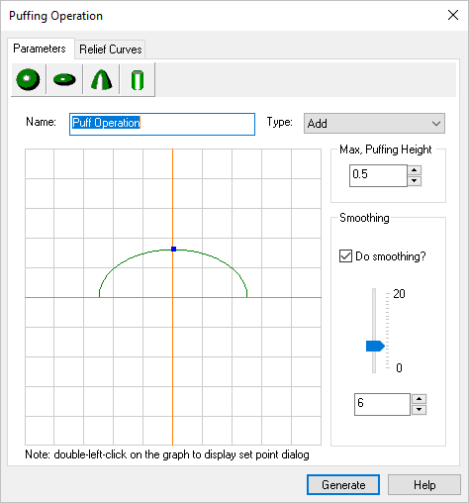Decrease Max Puffing Height with down arrow

415,181
